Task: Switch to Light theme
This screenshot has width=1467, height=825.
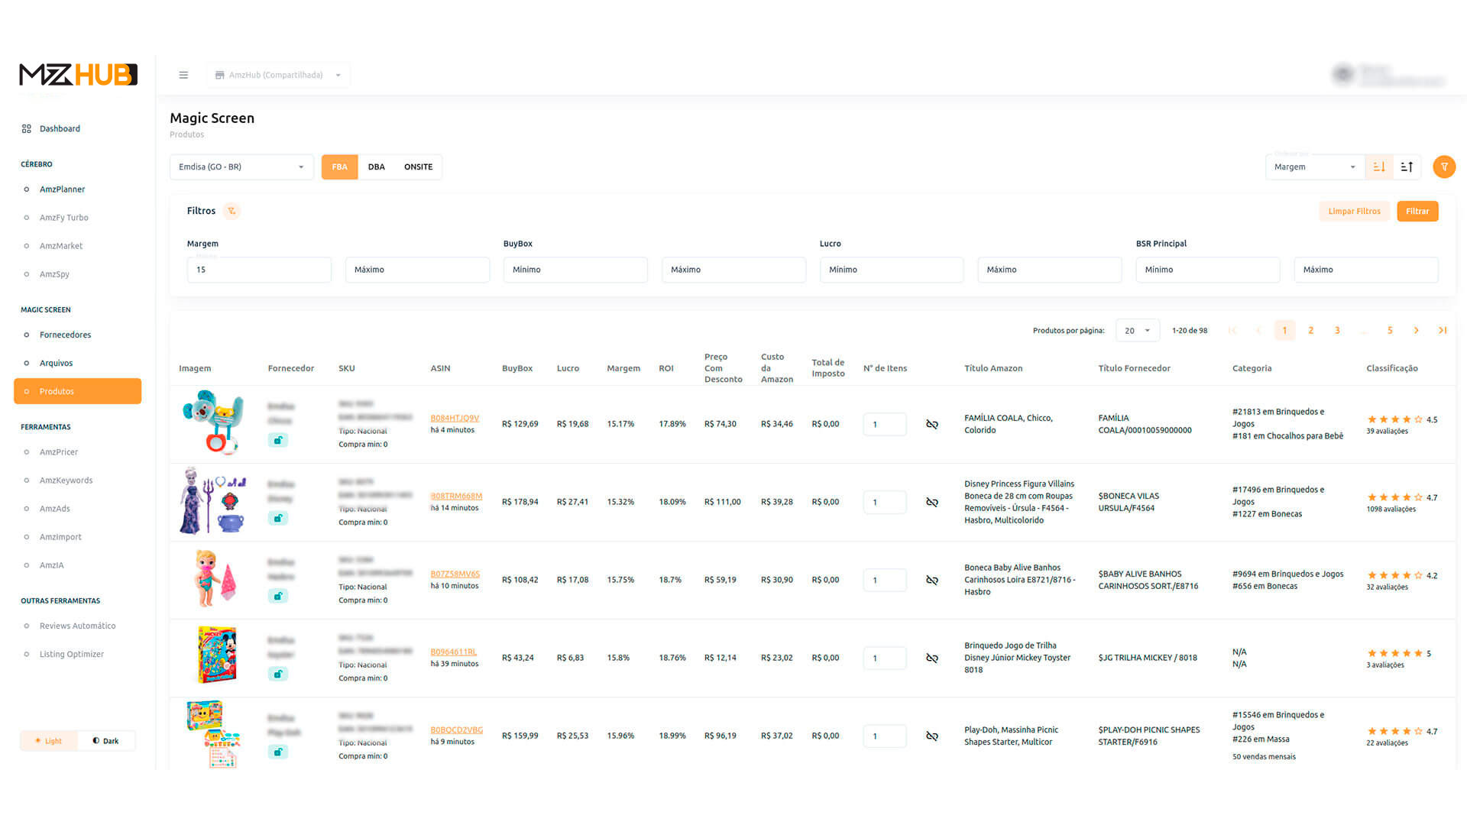Action: (x=49, y=740)
